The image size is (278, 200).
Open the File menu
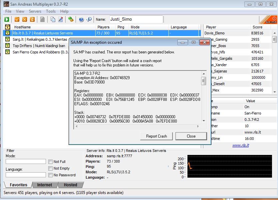point(8,11)
